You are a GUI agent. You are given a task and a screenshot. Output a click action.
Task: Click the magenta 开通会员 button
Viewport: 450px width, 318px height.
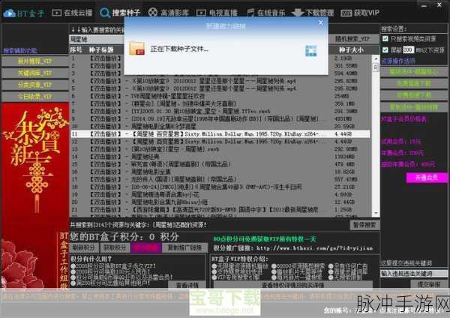pyautogui.click(x=427, y=178)
